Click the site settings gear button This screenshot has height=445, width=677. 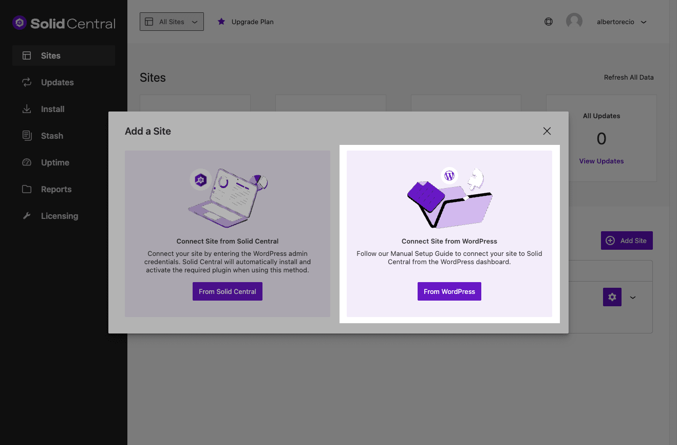click(612, 297)
